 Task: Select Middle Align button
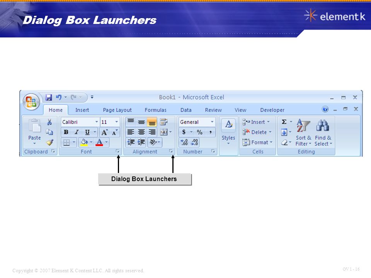click(141, 122)
